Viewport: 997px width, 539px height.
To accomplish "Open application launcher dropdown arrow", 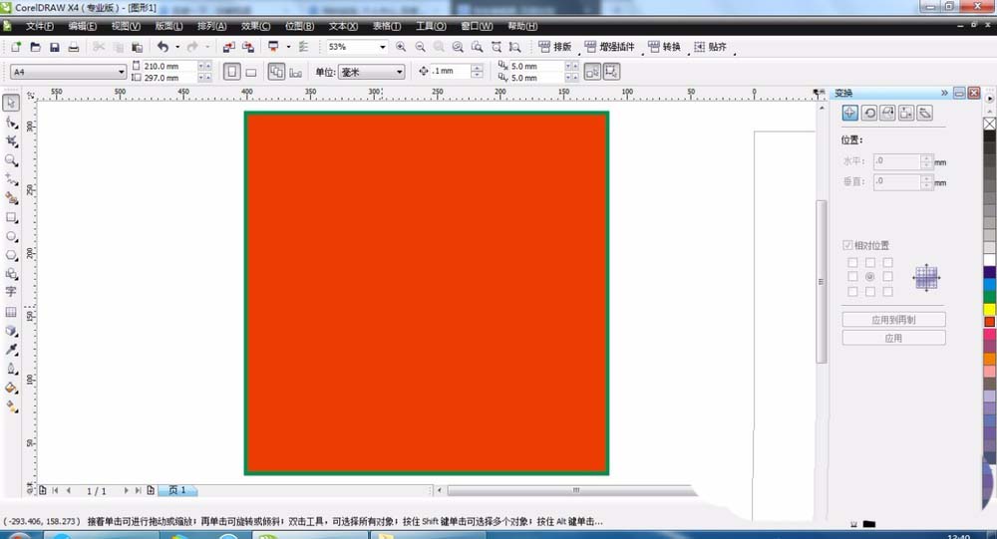I will [x=288, y=47].
